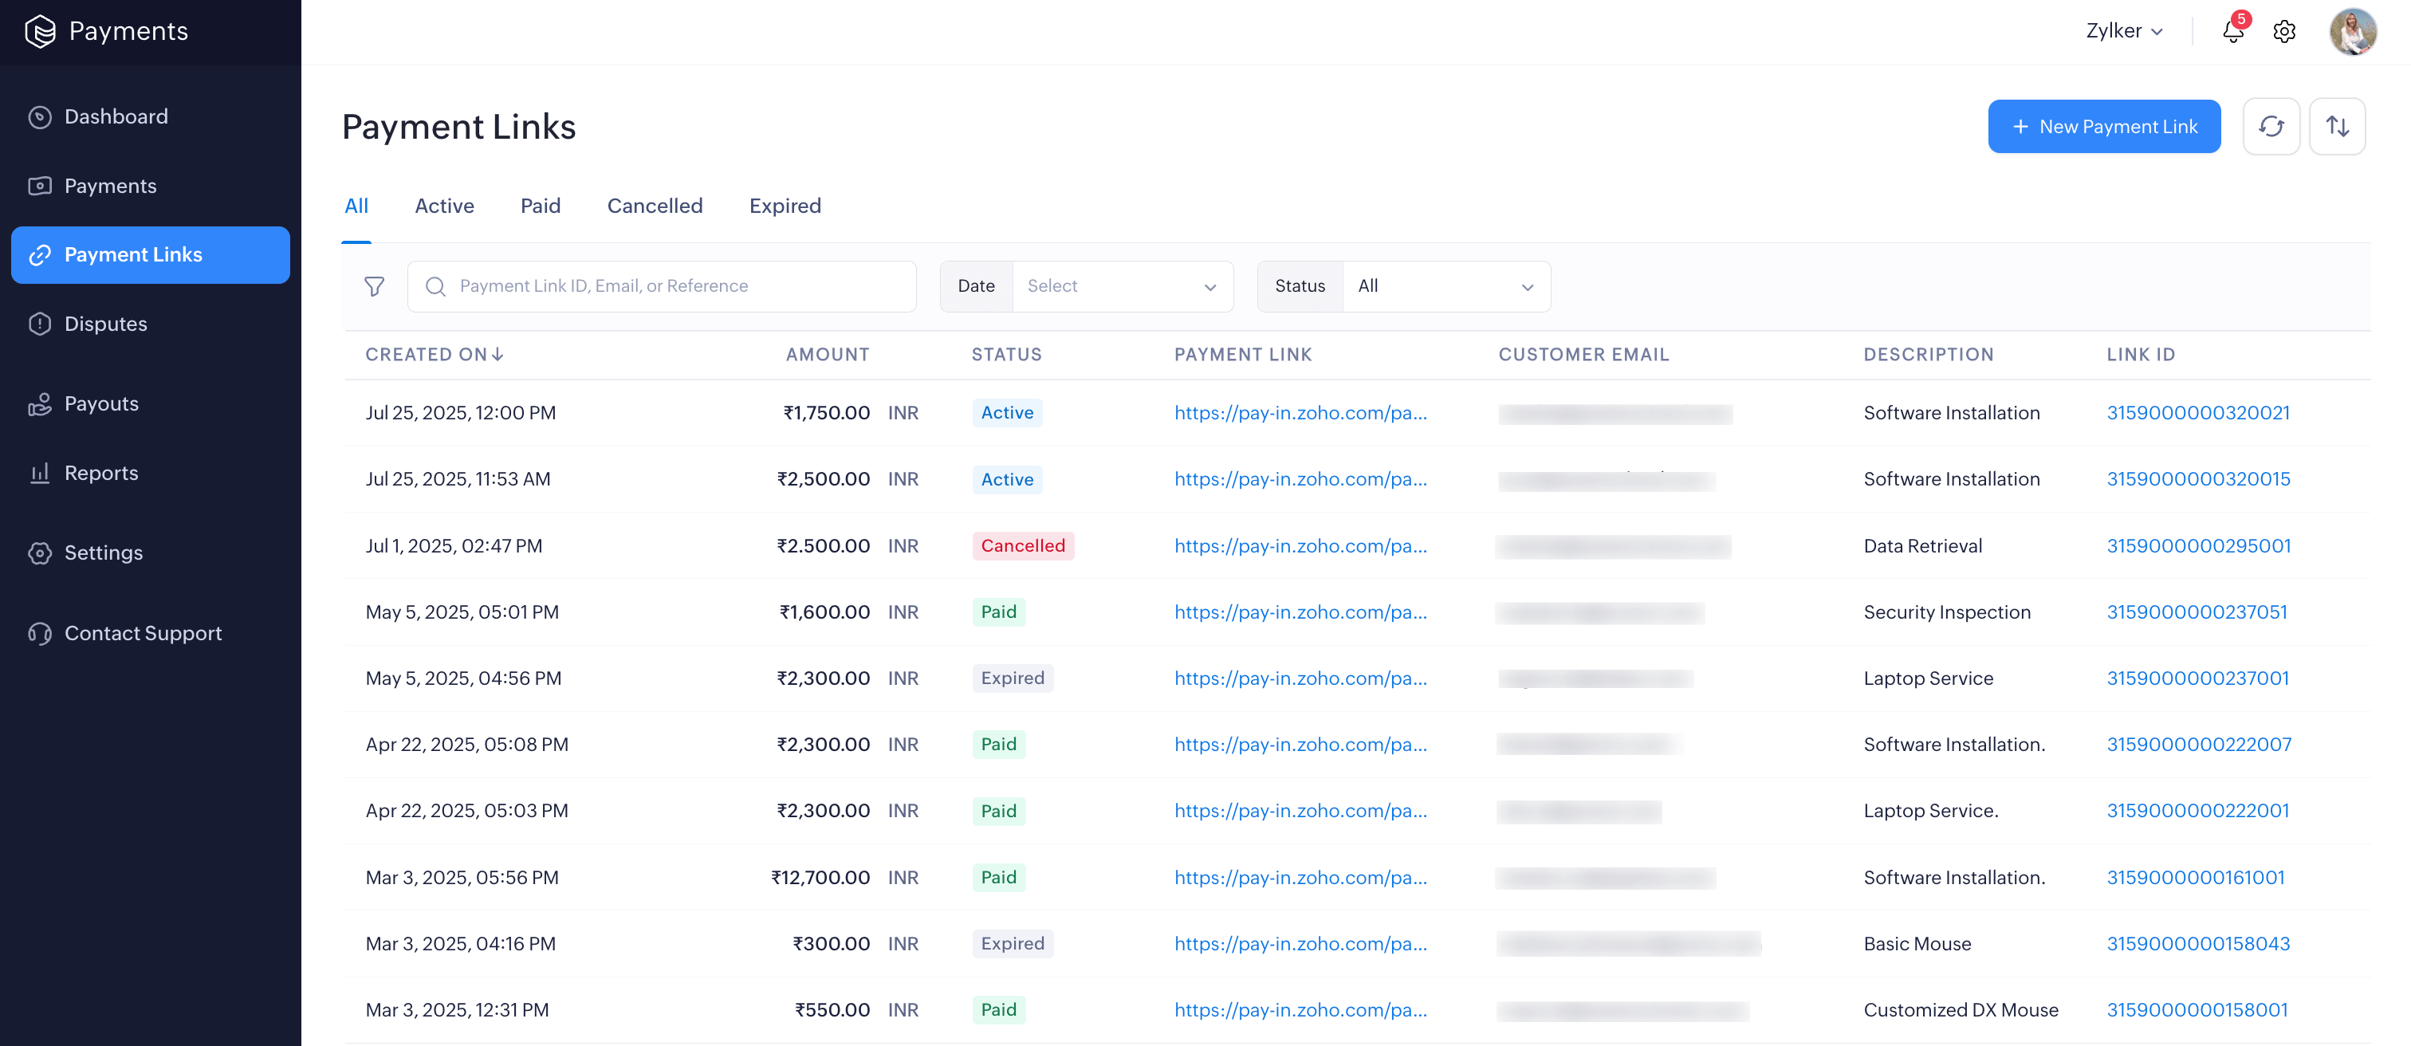The image size is (2411, 1046).
Task: Open link ID 3159000000320021
Action: (2197, 413)
